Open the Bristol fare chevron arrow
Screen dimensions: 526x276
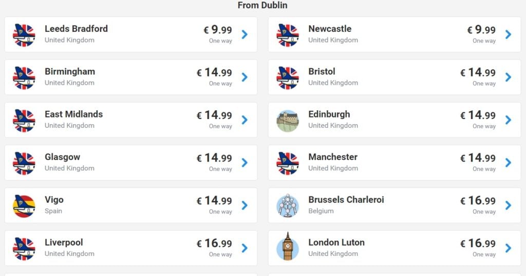[x=509, y=77]
